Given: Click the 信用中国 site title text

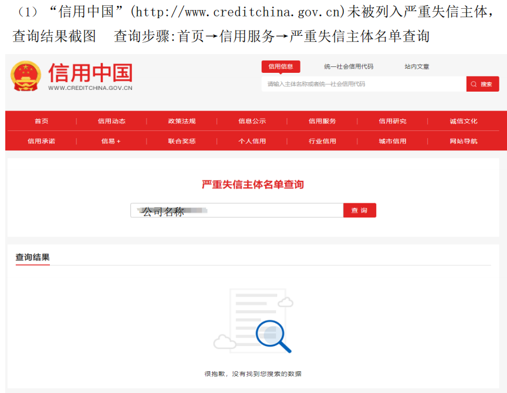Looking at the screenshot, I should point(90,73).
